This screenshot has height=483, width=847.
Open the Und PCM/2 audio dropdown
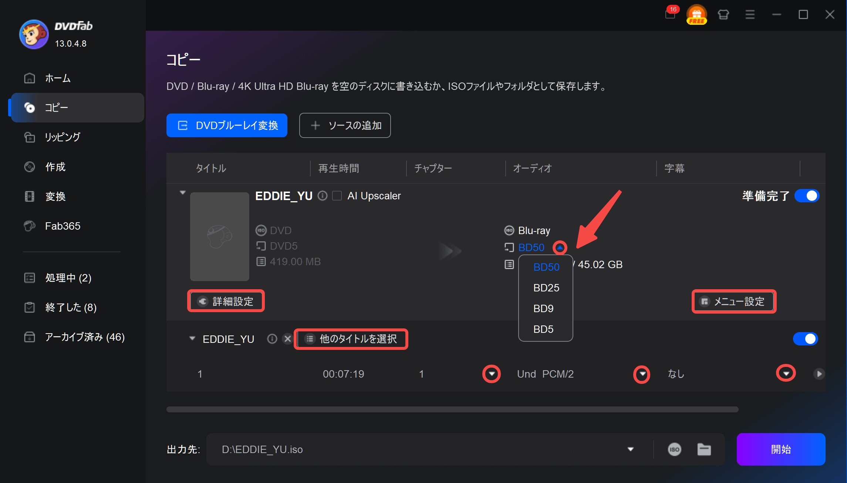(642, 374)
